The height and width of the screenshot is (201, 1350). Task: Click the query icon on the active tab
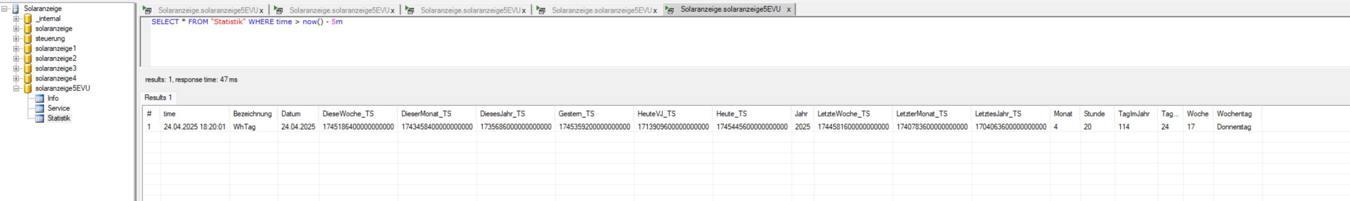(670, 10)
